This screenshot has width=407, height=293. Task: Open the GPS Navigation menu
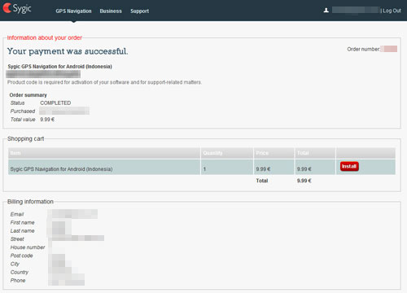pyautogui.click(x=73, y=11)
